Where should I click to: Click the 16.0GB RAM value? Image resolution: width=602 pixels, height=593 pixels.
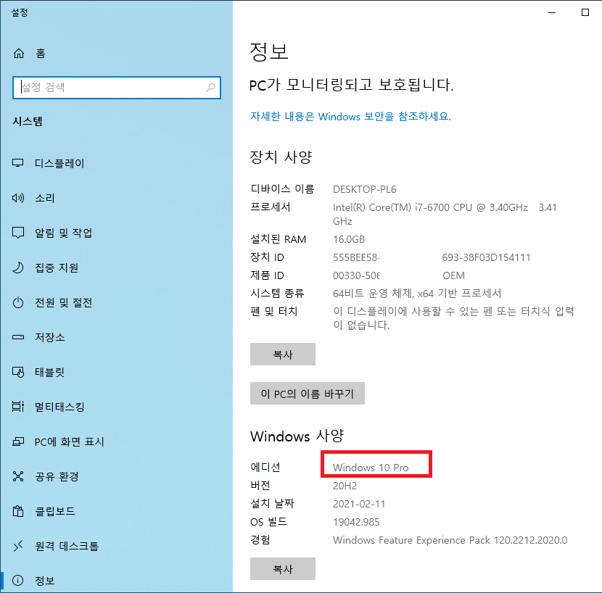[x=349, y=239]
